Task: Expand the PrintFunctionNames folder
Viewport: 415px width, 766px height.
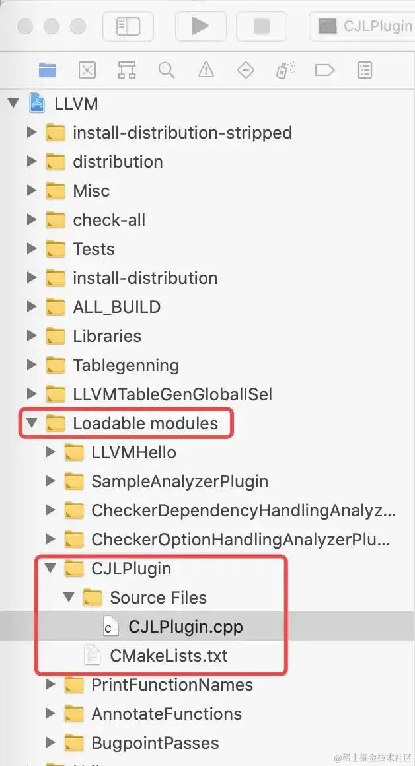Action: coord(50,684)
